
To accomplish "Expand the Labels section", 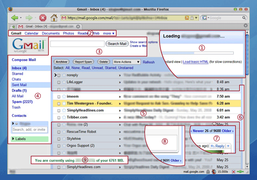I will [13, 139].
